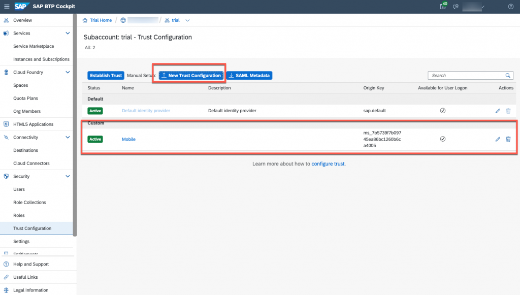Click the Overview sidebar icon
This screenshot has height=295, width=520.
6,20
